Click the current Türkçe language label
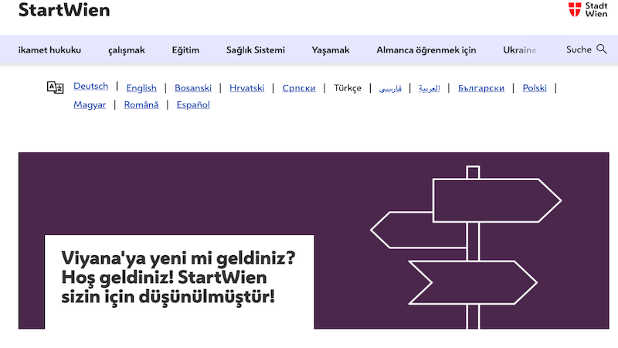Screen dimensions: 618x348 coord(348,88)
